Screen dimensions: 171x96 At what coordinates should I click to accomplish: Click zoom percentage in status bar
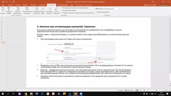pos(166,90)
